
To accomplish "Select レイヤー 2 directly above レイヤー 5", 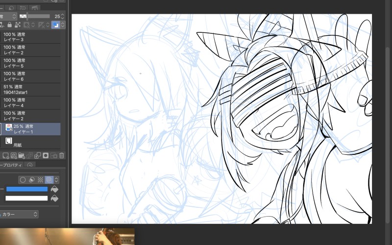I will click(x=30, y=50).
